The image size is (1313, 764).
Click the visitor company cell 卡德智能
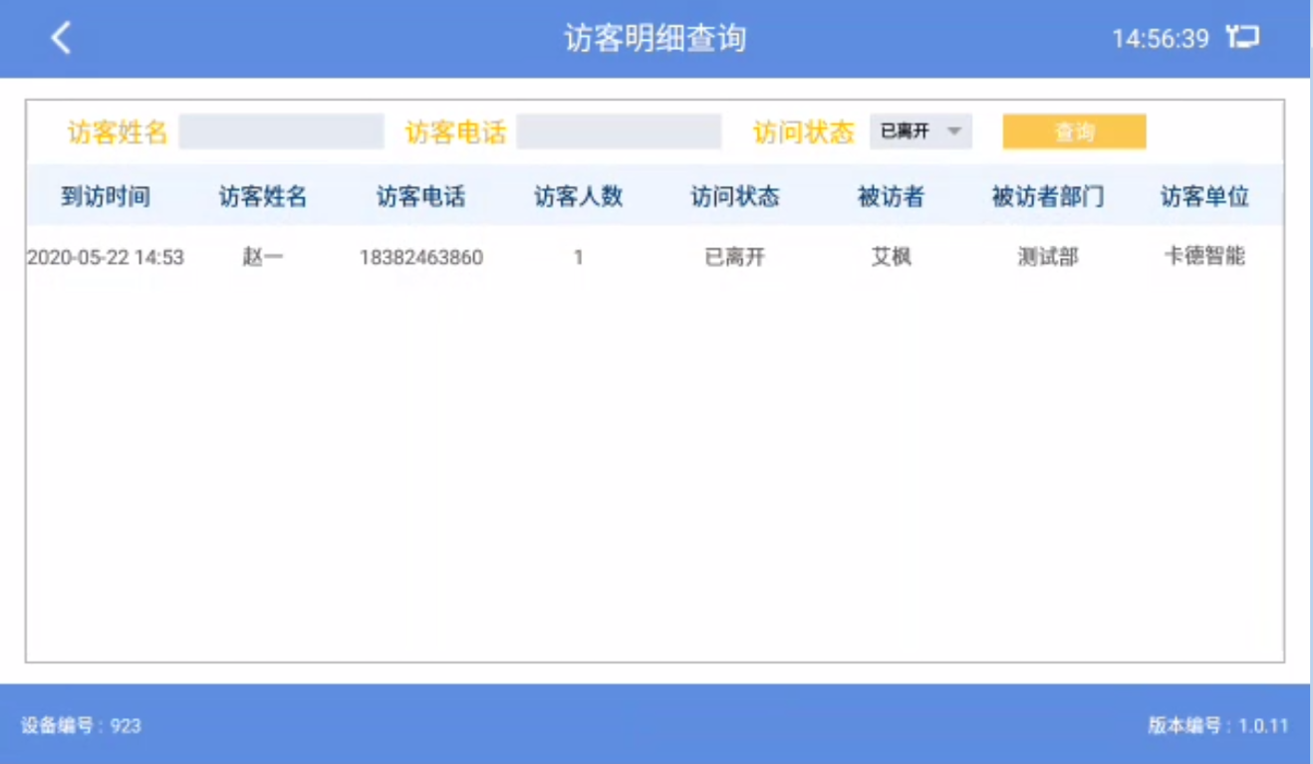(1204, 256)
